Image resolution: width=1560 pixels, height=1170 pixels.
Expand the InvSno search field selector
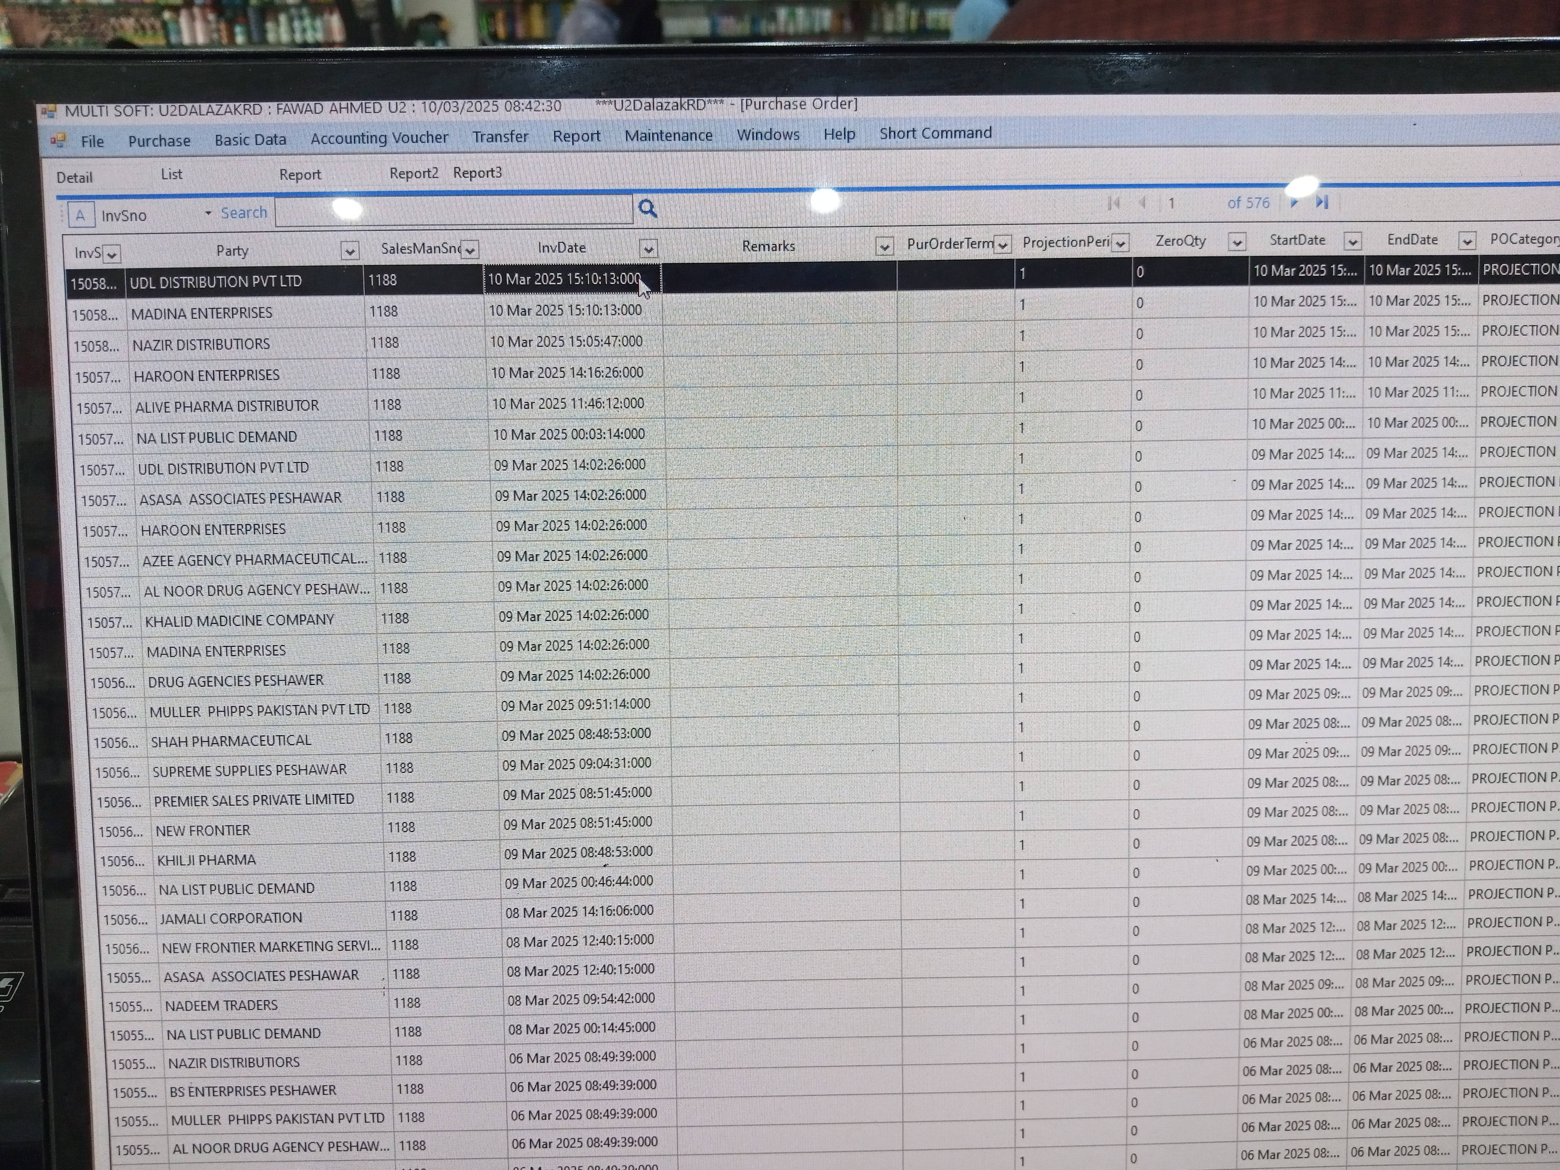208,213
